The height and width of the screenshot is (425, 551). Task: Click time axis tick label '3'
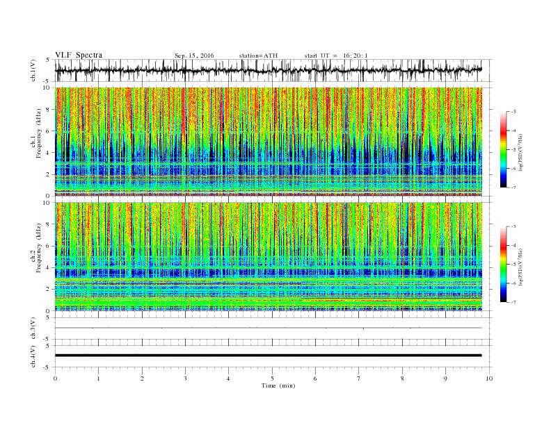[185, 378]
